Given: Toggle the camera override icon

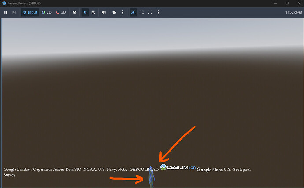Looking at the screenshot, I should pyautogui.click(x=115, y=12).
